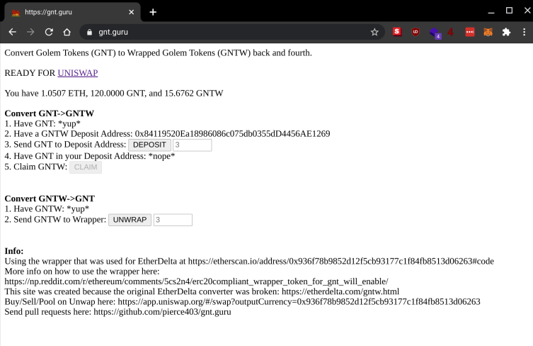Open the red dots password extension
This screenshot has width=533, height=346.
[470, 32]
